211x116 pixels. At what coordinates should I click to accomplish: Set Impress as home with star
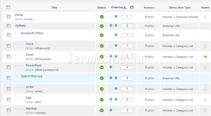point(205,110)
